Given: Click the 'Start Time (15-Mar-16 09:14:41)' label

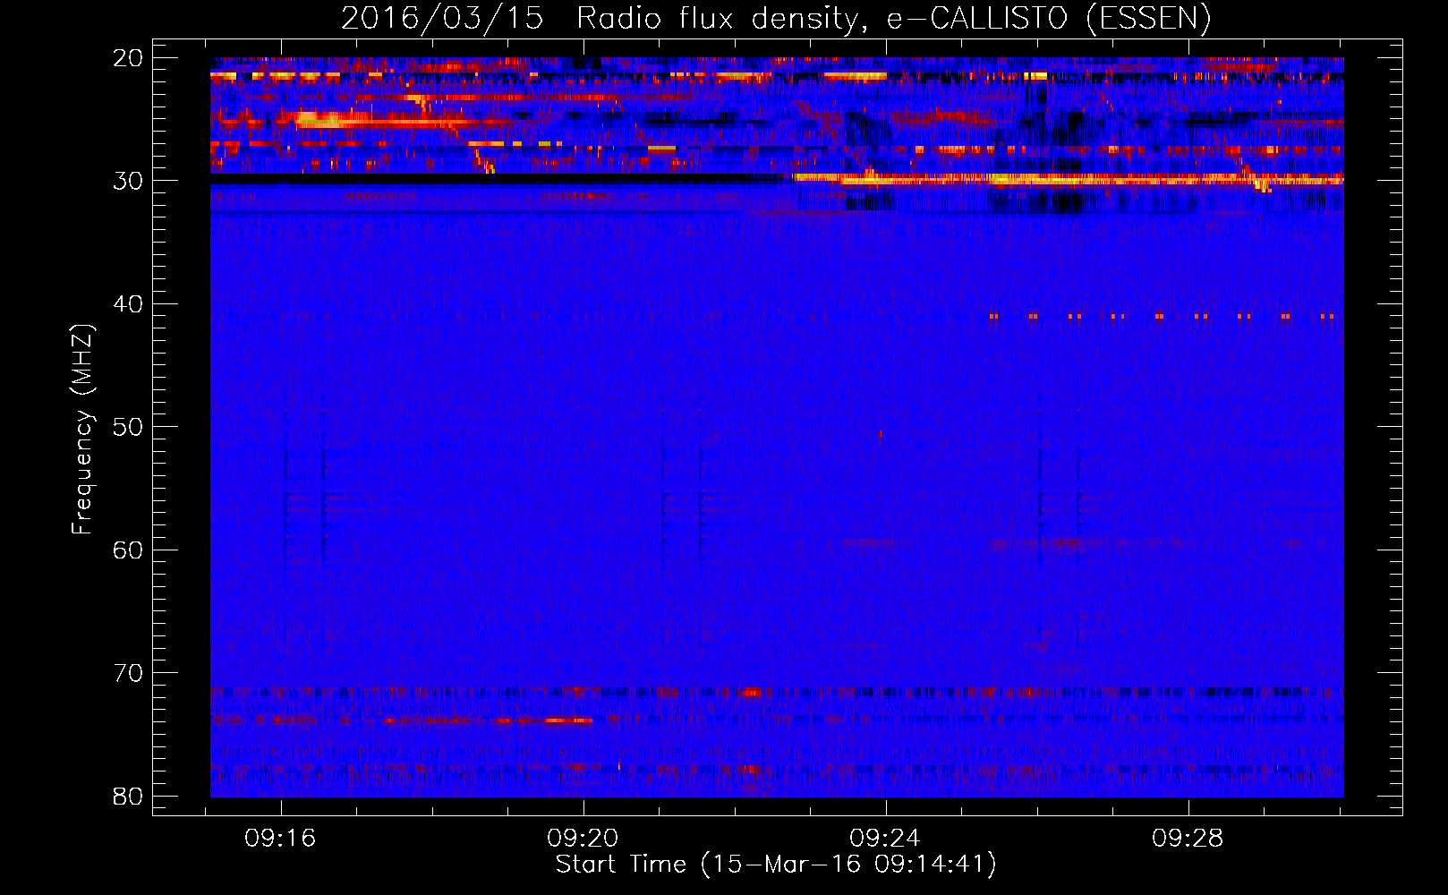Looking at the screenshot, I should click(x=776, y=865).
